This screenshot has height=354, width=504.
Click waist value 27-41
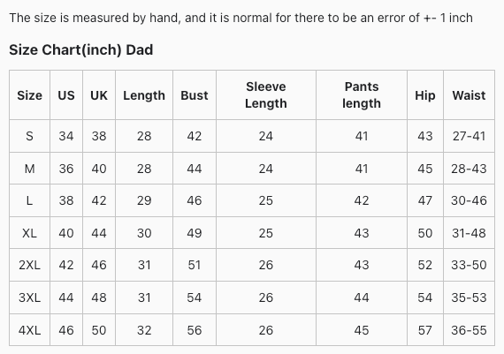point(469,136)
